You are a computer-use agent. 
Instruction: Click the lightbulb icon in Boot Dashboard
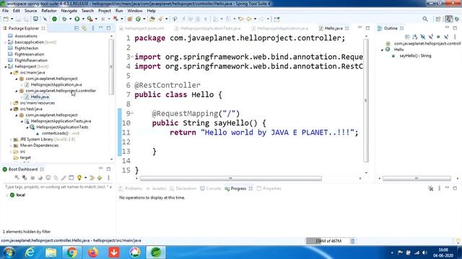(x=79, y=178)
